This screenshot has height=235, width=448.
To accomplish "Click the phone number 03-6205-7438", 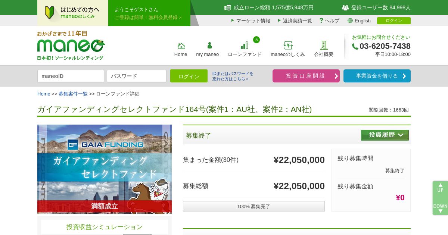I will click(385, 46).
